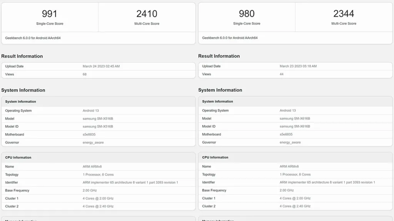Click the 2344 multi-core score
Image resolution: width=394 pixels, height=221 pixels.
pos(344,13)
